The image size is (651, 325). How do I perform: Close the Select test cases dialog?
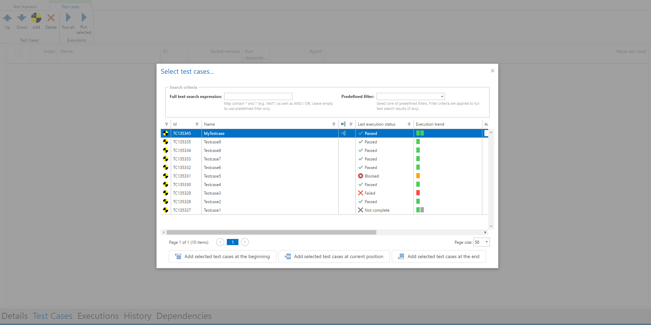coord(493,71)
